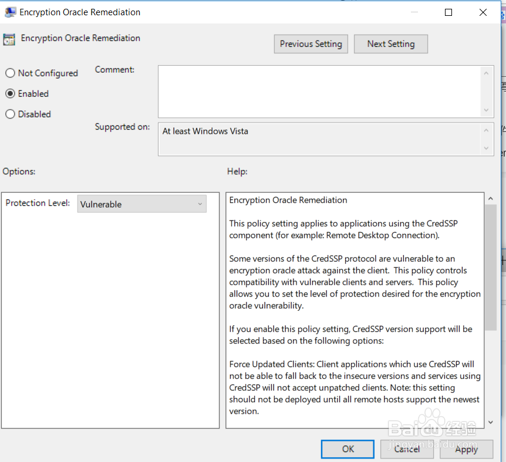The height and width of the screenshot is (462, 506).
Task: Select the Not Configured radio button
Action: pos(10,73)
